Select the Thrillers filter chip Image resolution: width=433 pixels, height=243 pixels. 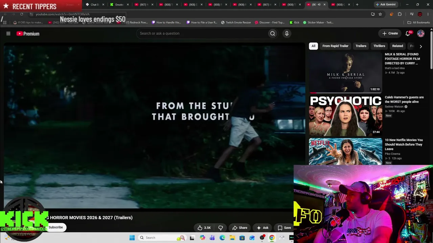[379, 46]
